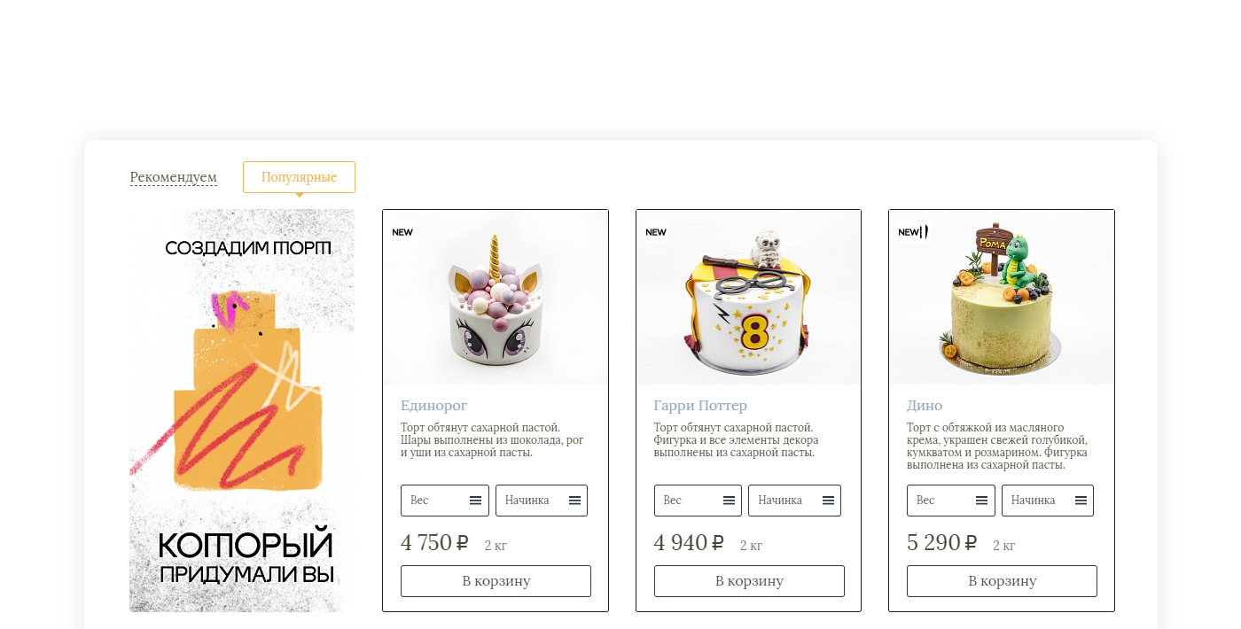The height and width of the screenshot is (629, 1241).
Task: Open the Гарри Поттер product title link
Action: (700, 406)
